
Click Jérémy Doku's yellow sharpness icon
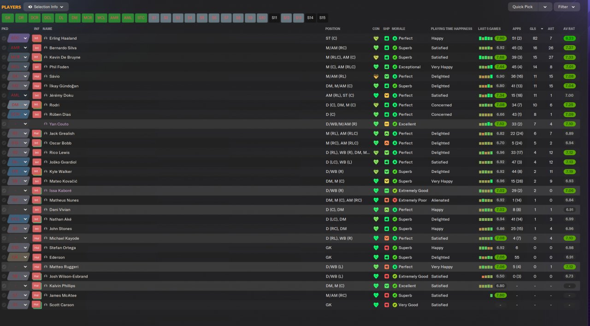[387, 95]
